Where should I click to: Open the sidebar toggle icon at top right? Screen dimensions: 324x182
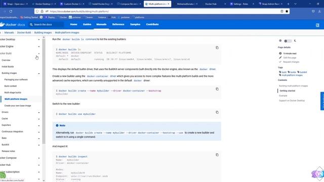pyautogui.click(x=317, y=25)
